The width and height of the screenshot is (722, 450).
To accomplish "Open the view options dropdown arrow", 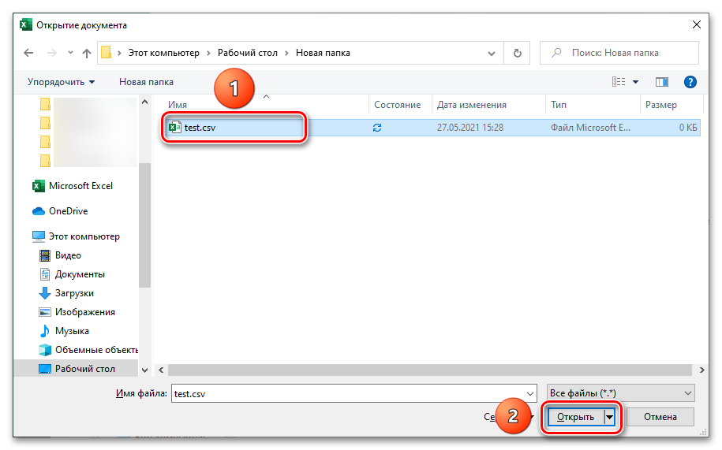I will click(635, 82).
